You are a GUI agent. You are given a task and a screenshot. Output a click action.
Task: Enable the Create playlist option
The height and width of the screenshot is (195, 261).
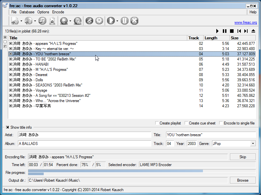pyautogui.click(x=157, y=123)
